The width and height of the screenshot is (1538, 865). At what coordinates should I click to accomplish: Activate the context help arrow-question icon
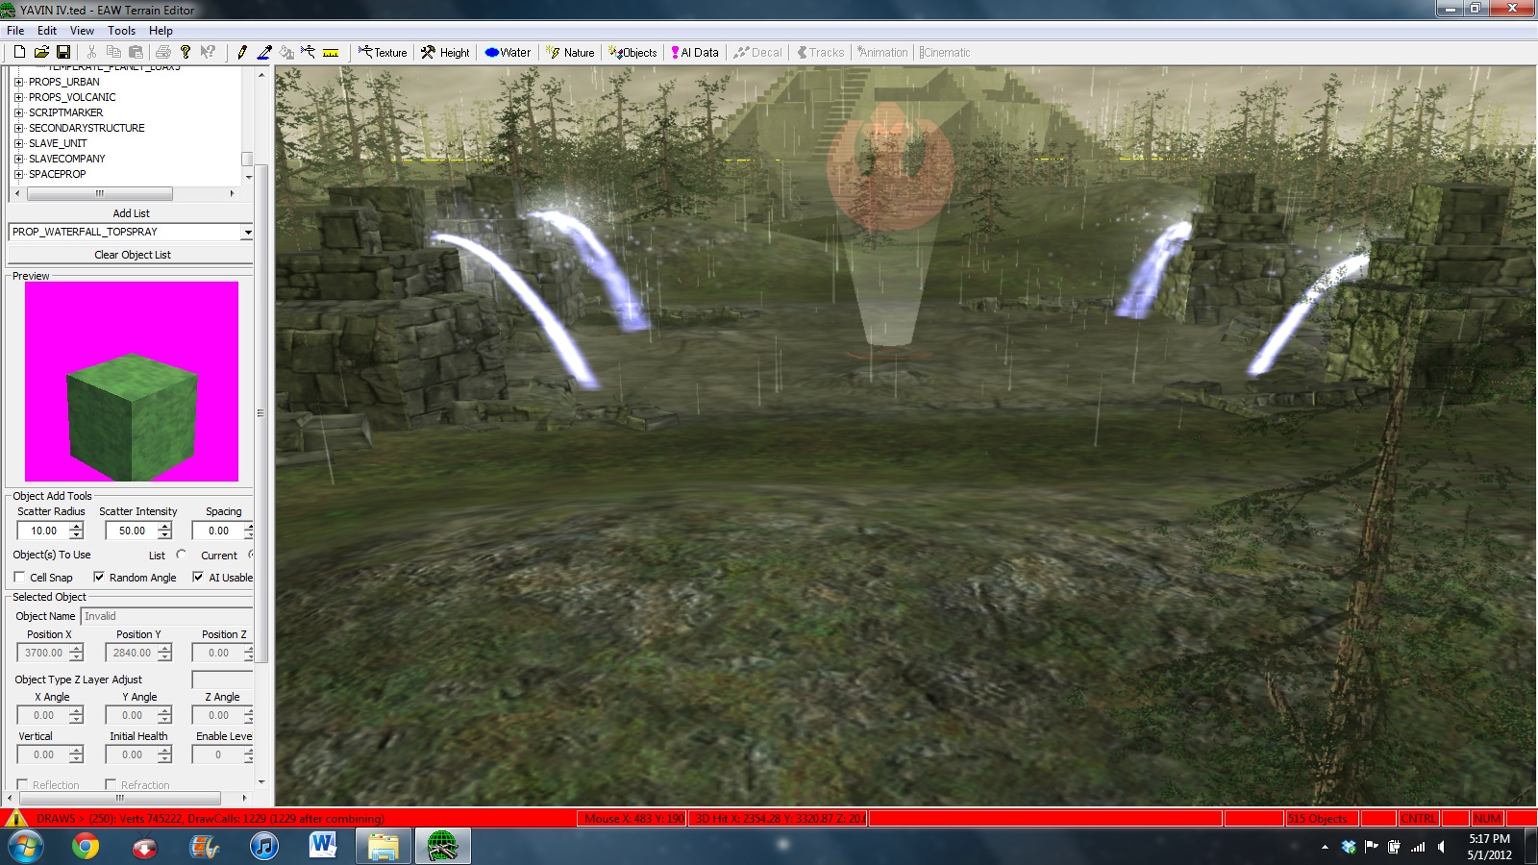[x=208, y=52]
